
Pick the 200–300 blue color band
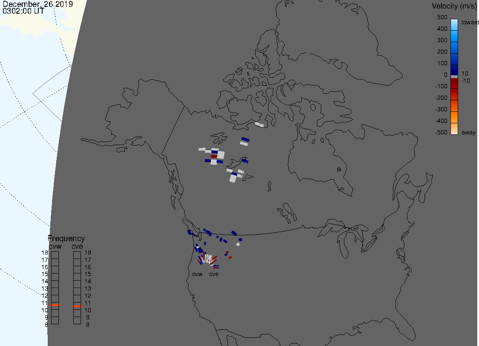click(x=454, y=48)
